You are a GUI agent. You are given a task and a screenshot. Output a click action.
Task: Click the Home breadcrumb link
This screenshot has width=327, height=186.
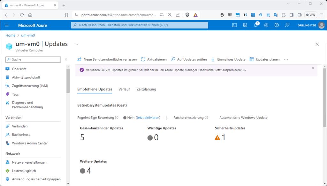click(11, 35)
